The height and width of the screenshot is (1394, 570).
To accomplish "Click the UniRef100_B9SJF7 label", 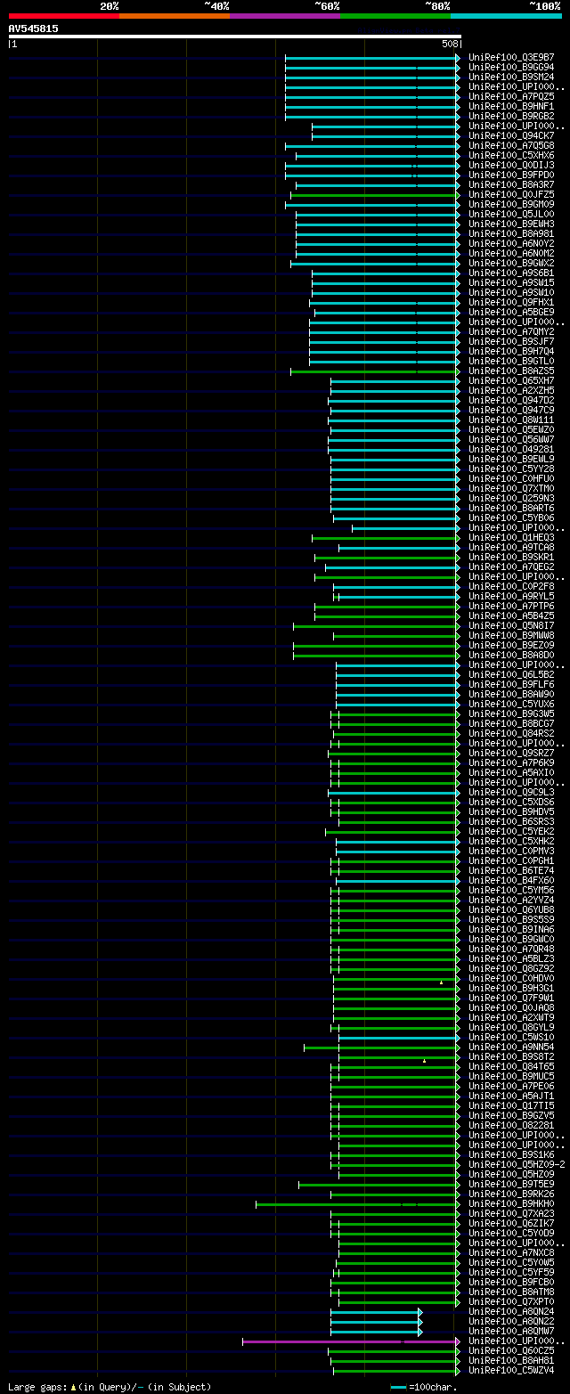I will (511, 342).
